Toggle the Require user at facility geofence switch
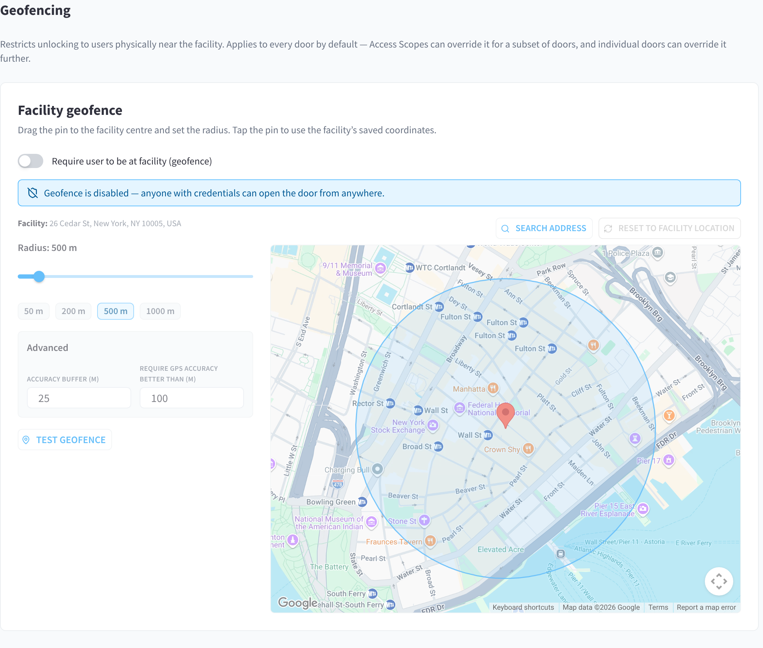The height and width of the screenshot is (648, 763). tap(30, 161)
